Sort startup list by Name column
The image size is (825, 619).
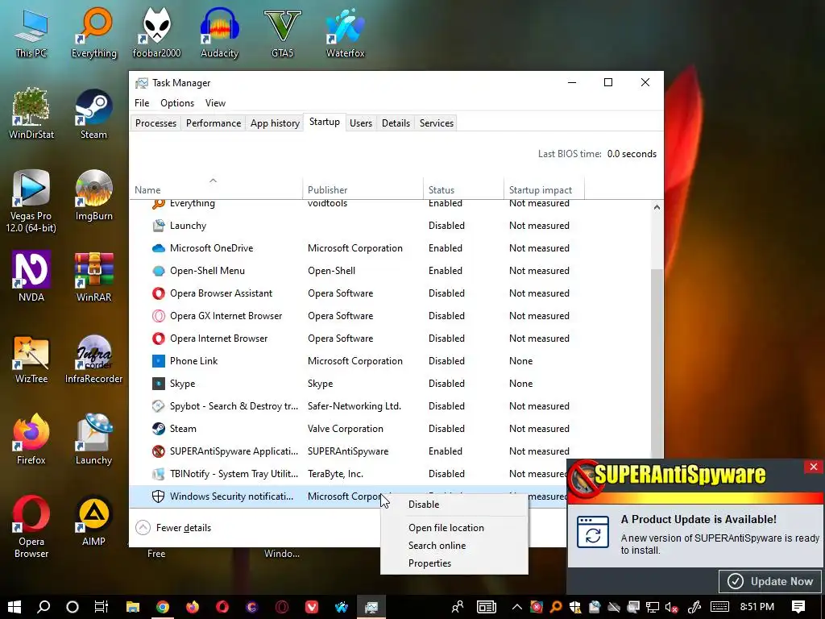216,189
